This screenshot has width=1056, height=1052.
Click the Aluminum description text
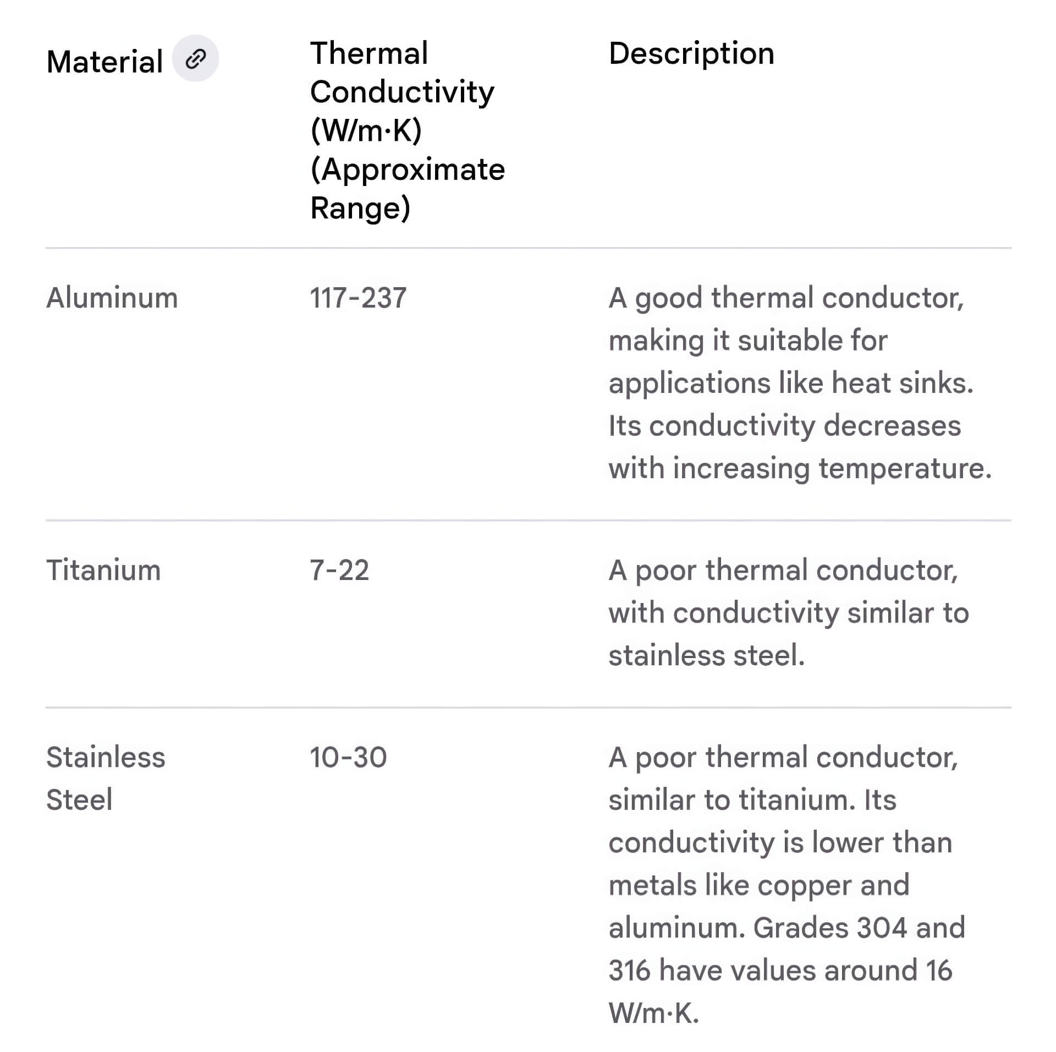pos(800,383)
